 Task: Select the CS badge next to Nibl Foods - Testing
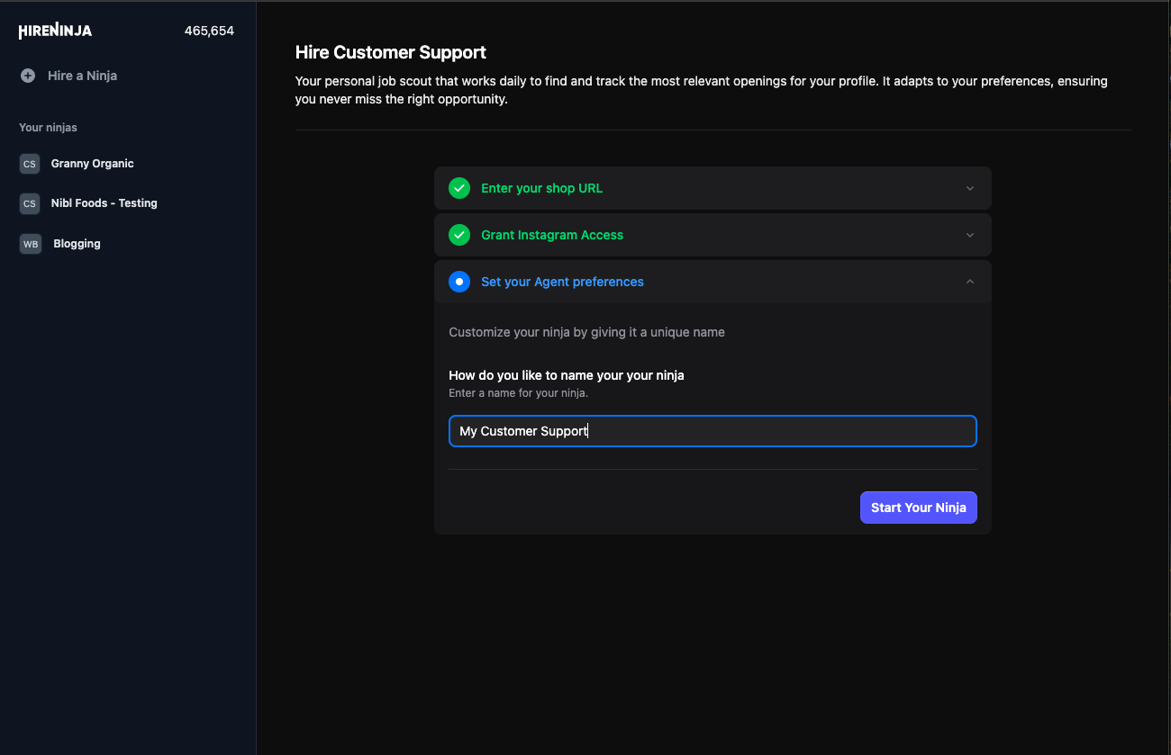[x=29, y=203]
